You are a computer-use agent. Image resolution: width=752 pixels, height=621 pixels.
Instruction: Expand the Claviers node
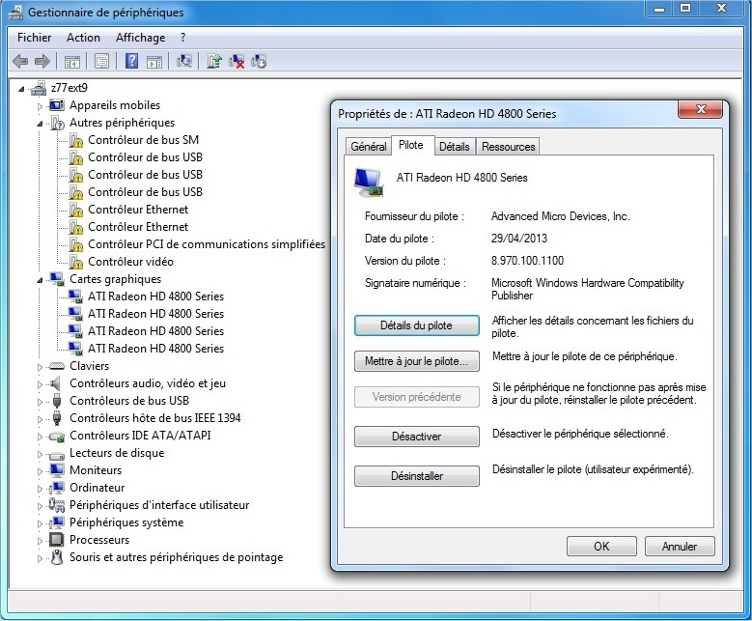coord(40,367)
